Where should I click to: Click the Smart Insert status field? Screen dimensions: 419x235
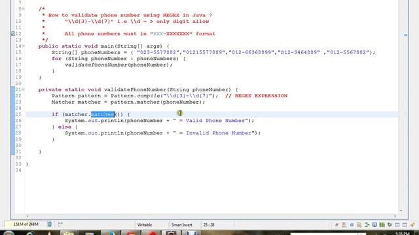click(x=182, y=225)
